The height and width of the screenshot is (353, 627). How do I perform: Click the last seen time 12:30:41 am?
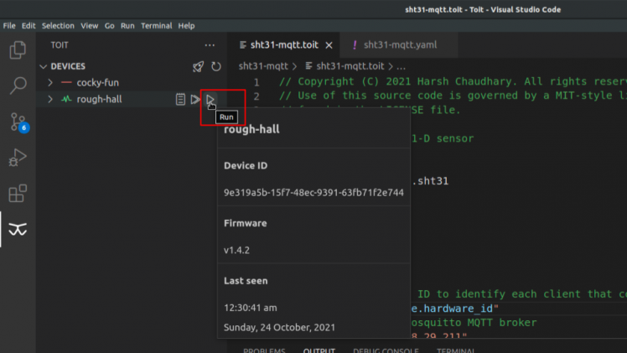coord(251,308)
